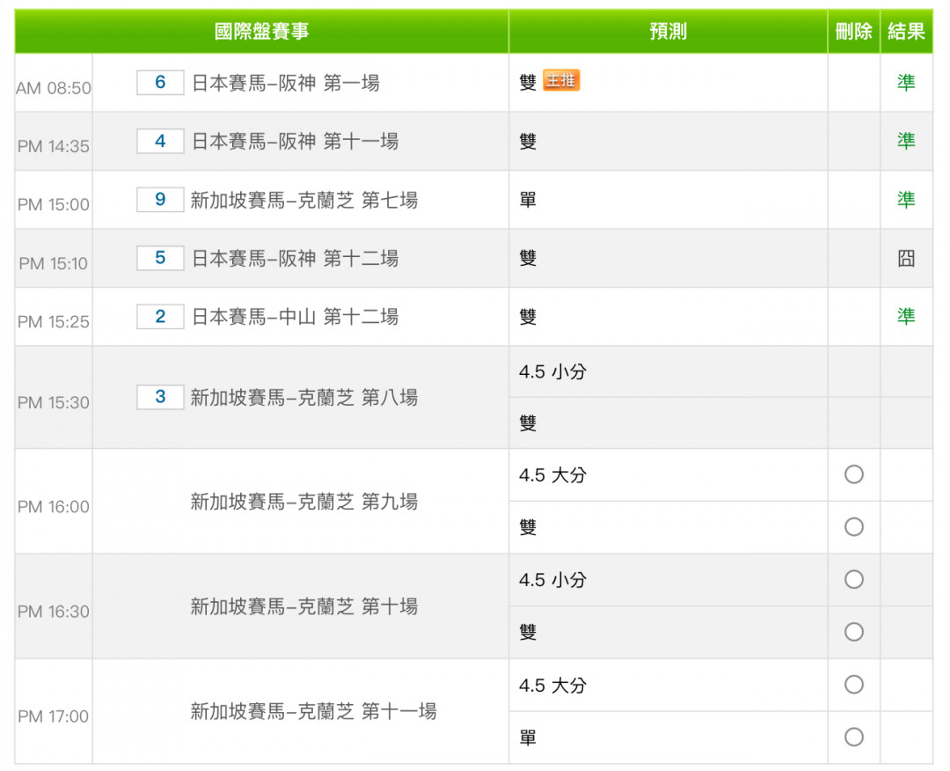Open 新加坡賽馬–克蘭芝 第十一場 event
Image resolution: width=950 pixels, height=771 pixels.
[x=314, y=712]
